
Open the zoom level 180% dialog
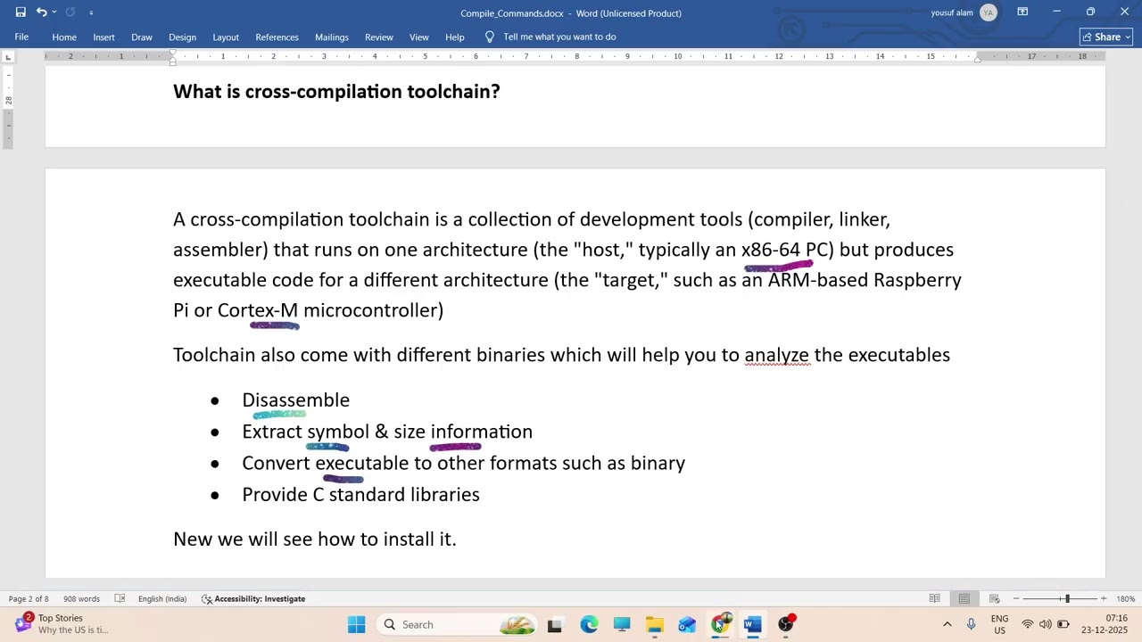coord(1125,599)
